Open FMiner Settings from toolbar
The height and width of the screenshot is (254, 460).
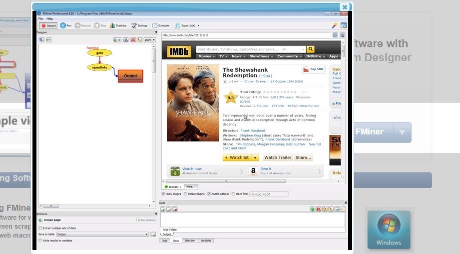[x=139, y=25]
